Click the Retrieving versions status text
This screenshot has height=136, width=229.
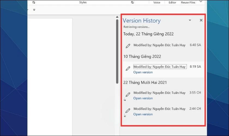[x=136, y=27]
